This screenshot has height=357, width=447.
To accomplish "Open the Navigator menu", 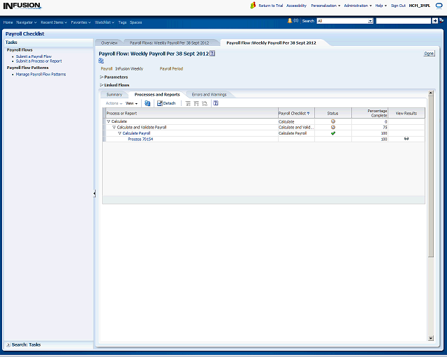I will click(27, 22).
